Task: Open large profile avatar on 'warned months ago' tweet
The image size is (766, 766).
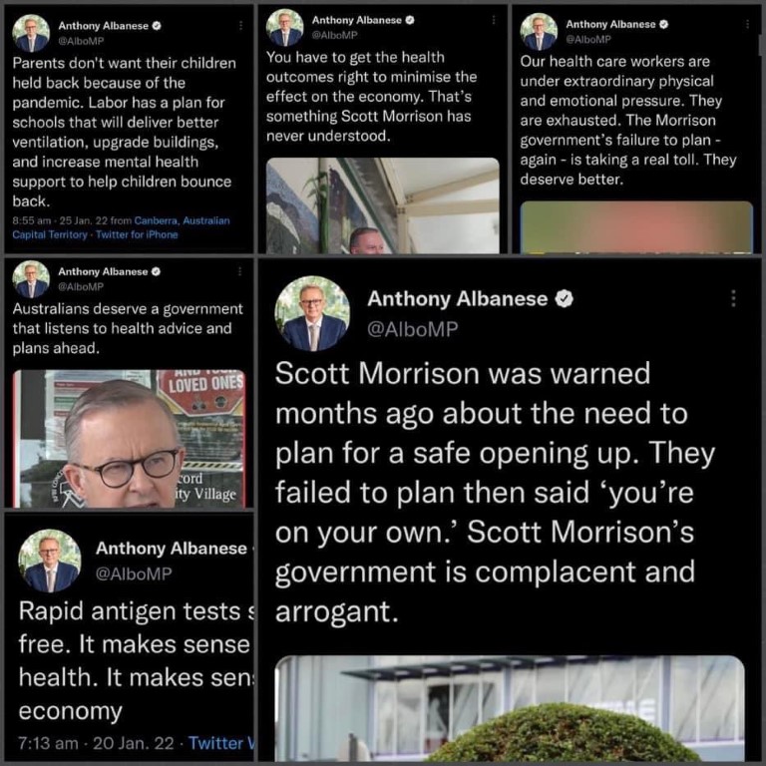Action: click(312, 313)
